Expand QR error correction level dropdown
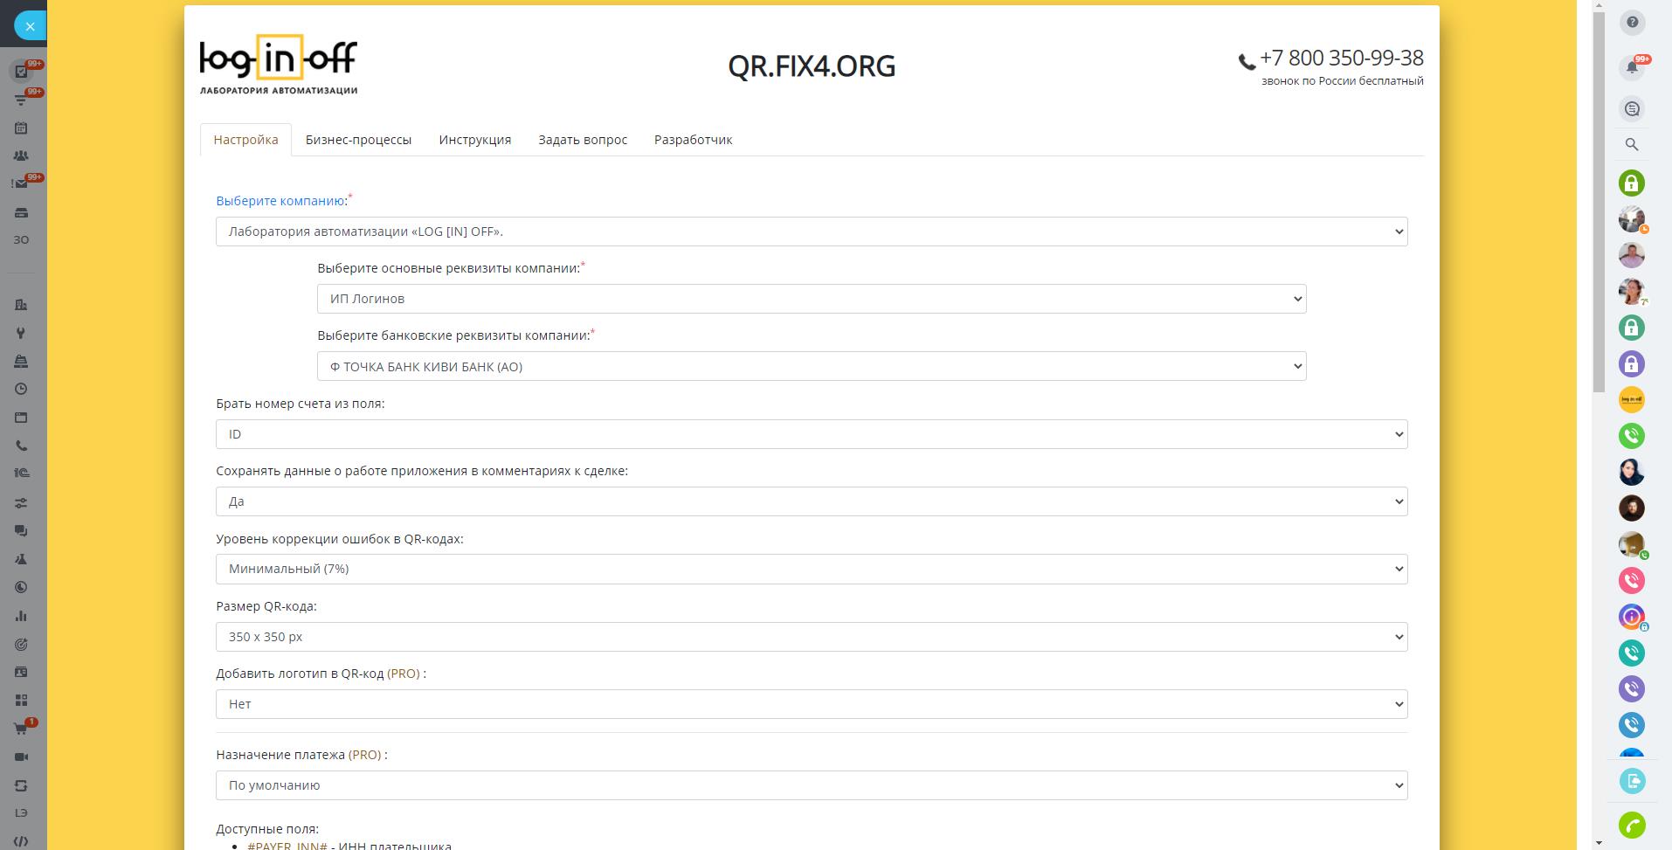The image size is (1672, 850). 811,569
